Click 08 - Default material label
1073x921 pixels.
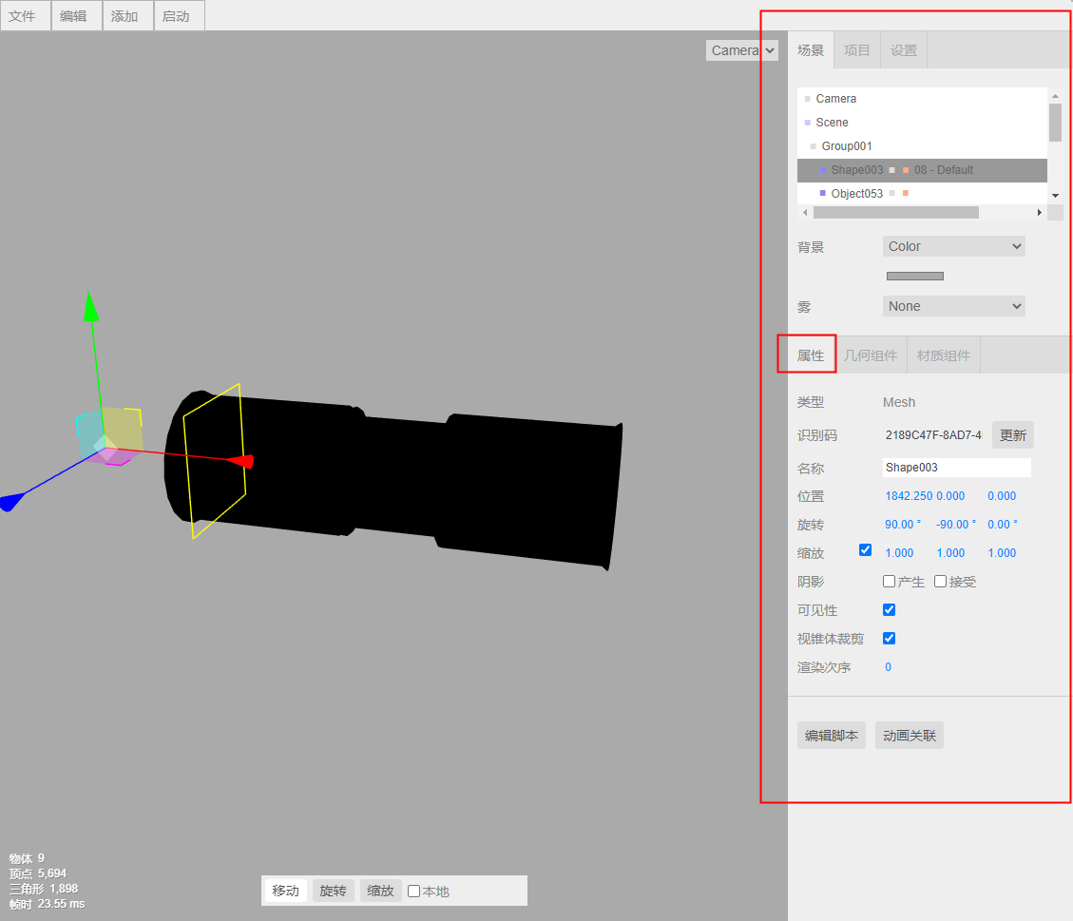[x=943, y=170]
